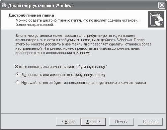
Task: Click the word Windows at end of paragraph
Action: [x=83, y=53]
